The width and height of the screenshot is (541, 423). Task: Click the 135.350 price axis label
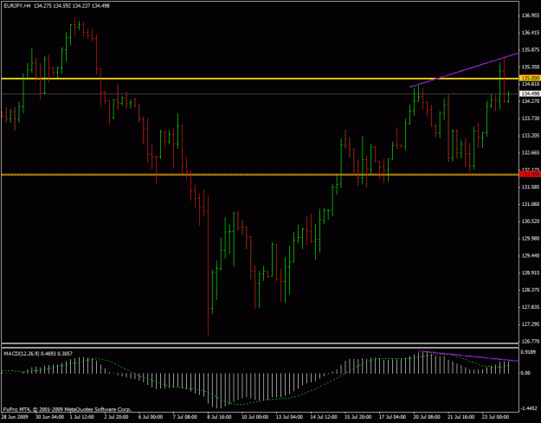(531, 67)
